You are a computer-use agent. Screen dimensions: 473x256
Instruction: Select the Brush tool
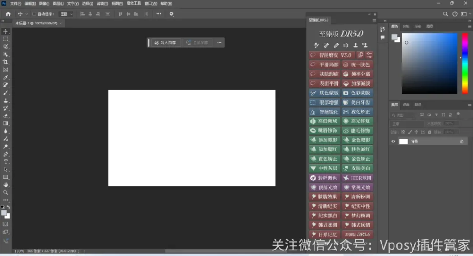tap(6, 93)
